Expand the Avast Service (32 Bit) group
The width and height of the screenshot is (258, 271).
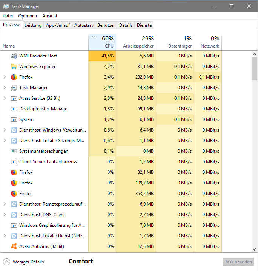point(5,98)
